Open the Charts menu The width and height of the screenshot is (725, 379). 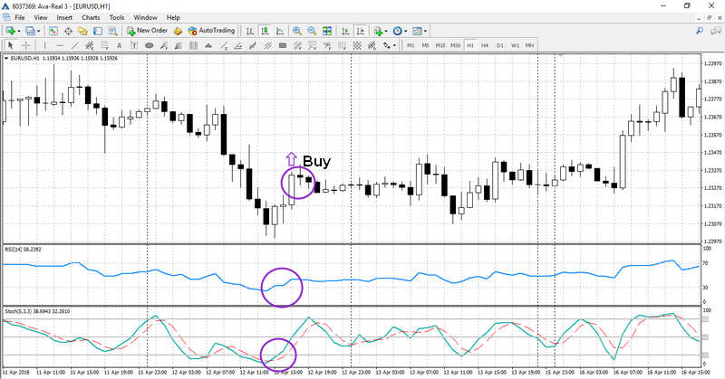pos(91,17)
